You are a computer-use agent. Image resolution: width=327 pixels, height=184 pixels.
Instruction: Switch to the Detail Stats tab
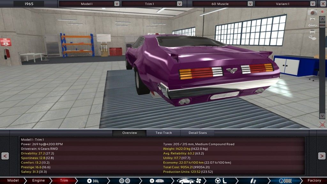197,133
